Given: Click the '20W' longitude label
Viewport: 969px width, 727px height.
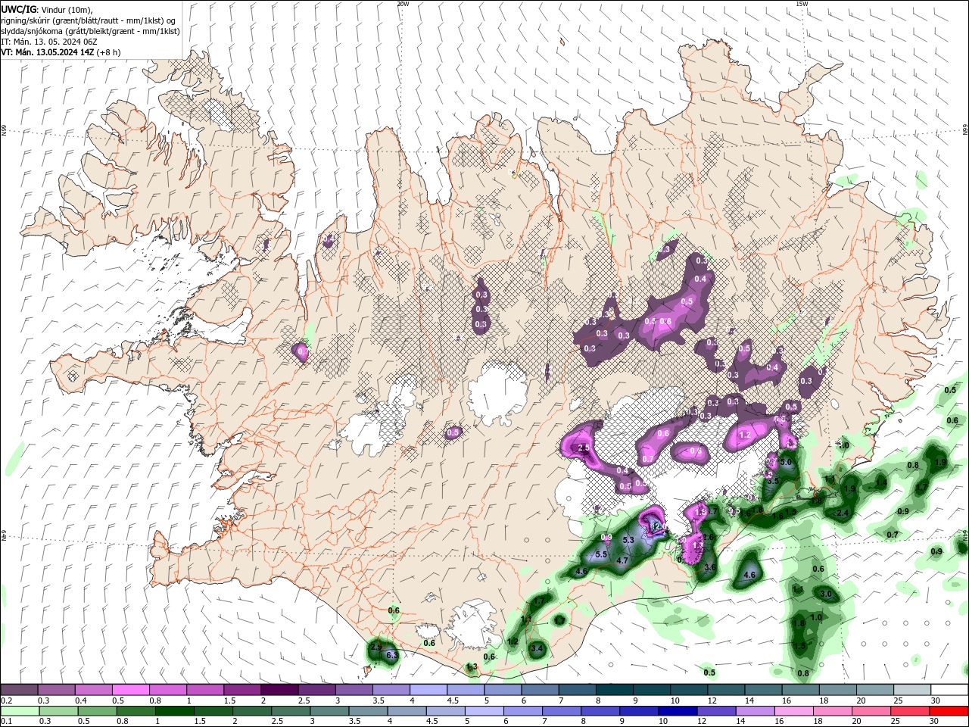Looking at the screenshot, I should 403,4.
